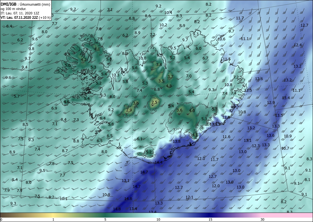Screen dimensions: 313x222
Task: Click the value 11.5 on the east coast
Action: (x=227, y=59)
